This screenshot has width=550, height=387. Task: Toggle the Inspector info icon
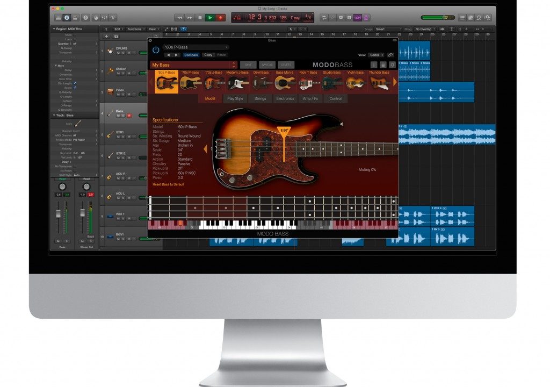(x=67, y=18)
